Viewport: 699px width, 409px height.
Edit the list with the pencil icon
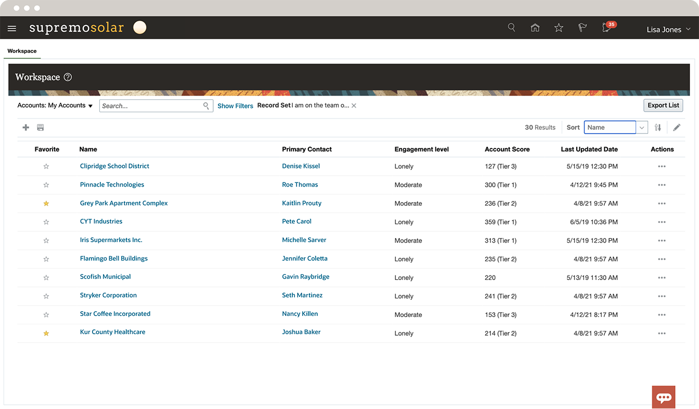(x=677, y=127)
